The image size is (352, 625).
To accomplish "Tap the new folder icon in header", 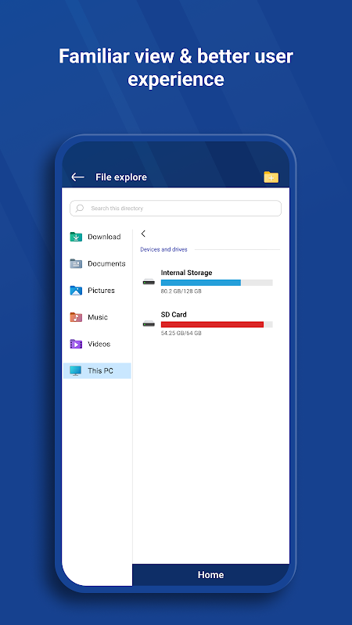I will tap(271, 177).
